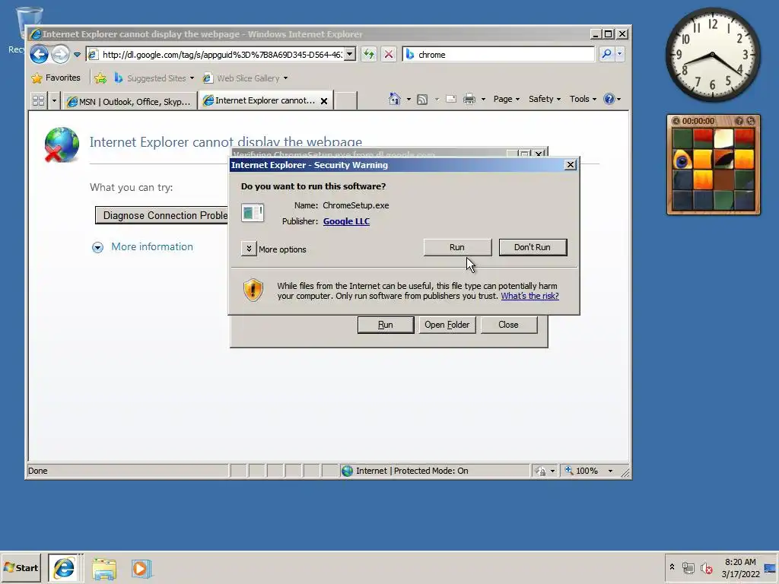Expand More information on error page
This screenshot has height=584, width=779.
[142, 247]
